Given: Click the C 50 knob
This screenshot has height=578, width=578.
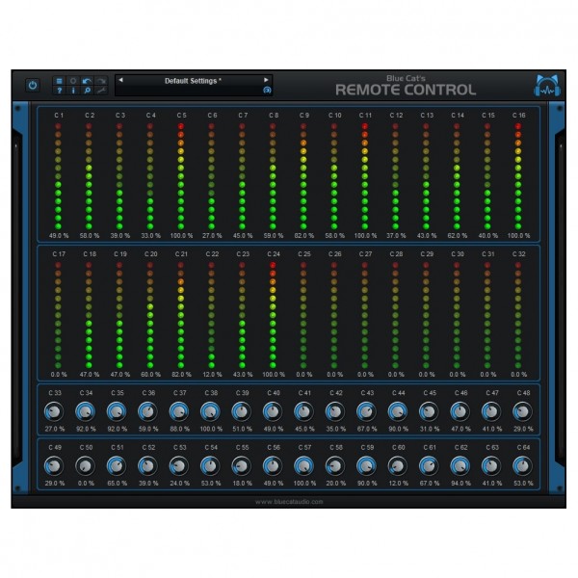Looking at the screenshot, I should [85, 466].
